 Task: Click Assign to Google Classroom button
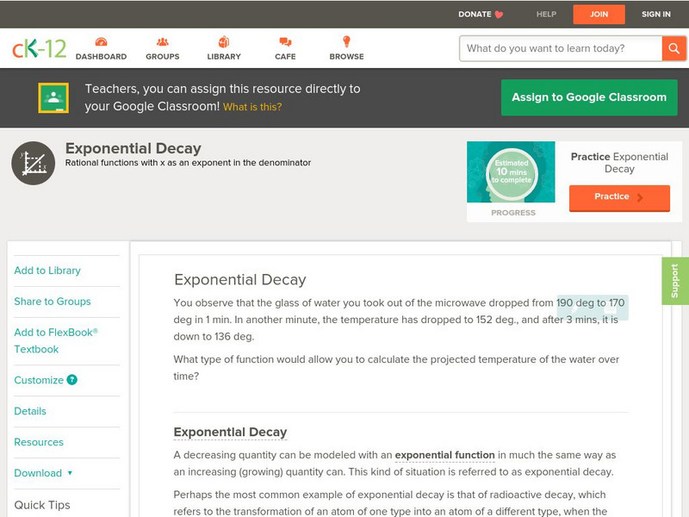pos(589,97)
